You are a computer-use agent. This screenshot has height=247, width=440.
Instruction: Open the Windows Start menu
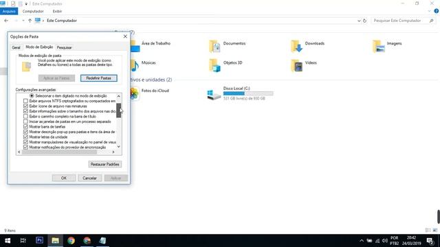[x=8, y=241]
